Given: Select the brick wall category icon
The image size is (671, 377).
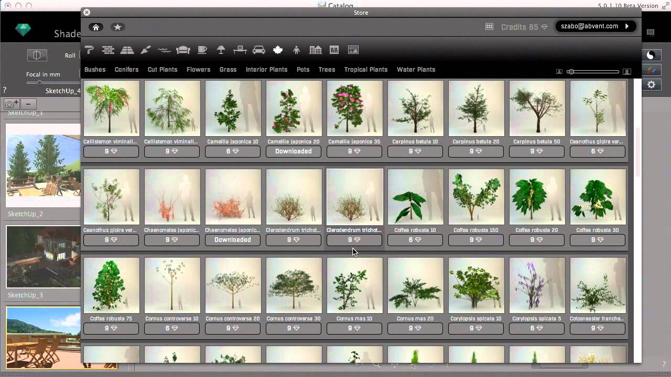Looking at the screenshot, I should pyautogui.click(x=108, y=50).
